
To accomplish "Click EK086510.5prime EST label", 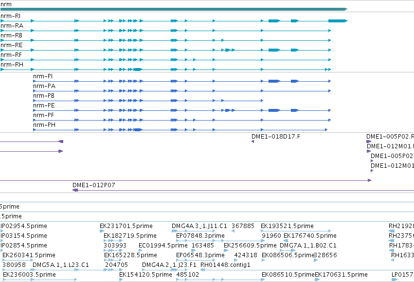I will 288,275.
